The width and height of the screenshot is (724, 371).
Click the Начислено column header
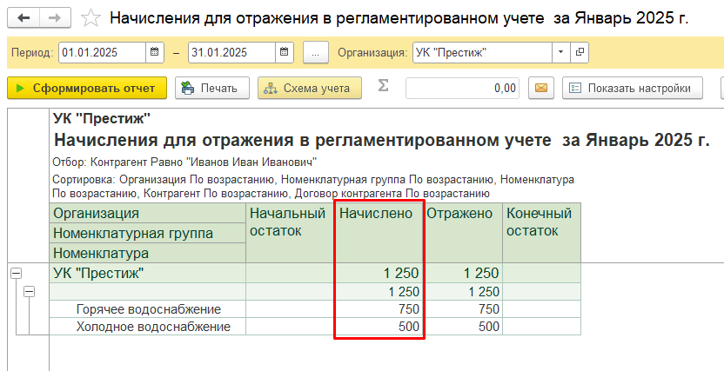click(379, 232)
